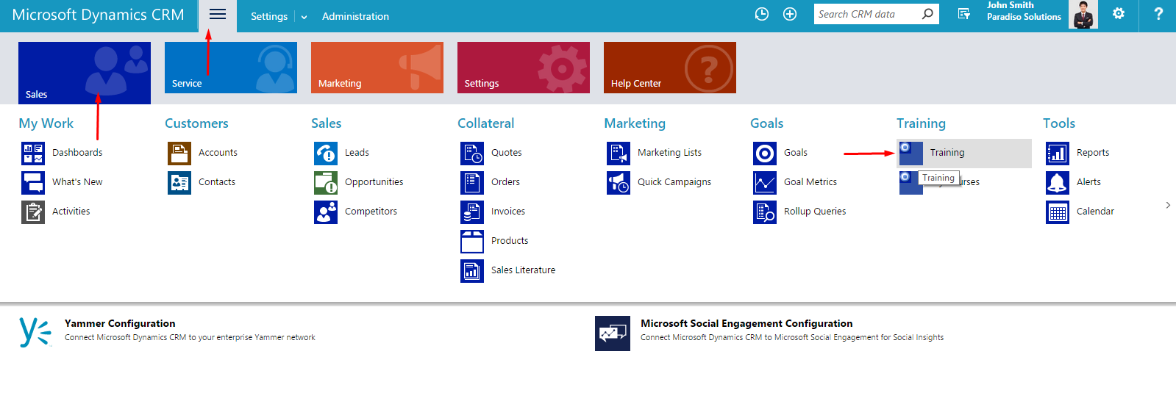Open Yammer Configuration
1176x393 pixels.
tap(120, 323)
